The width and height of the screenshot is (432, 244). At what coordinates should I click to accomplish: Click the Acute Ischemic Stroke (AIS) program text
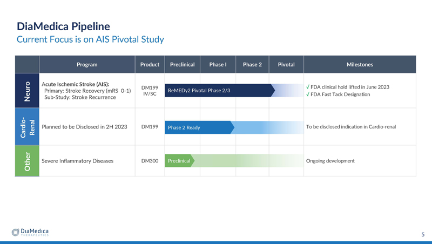[76, 84]
